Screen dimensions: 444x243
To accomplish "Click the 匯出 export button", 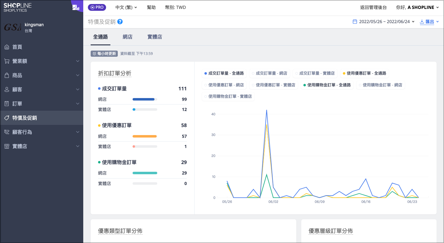I will pos(429,22).
